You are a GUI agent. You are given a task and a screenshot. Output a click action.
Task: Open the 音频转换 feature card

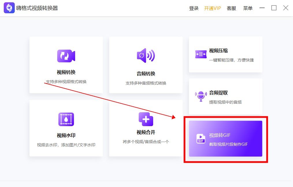pyautogui.click(x=146, y=65)
